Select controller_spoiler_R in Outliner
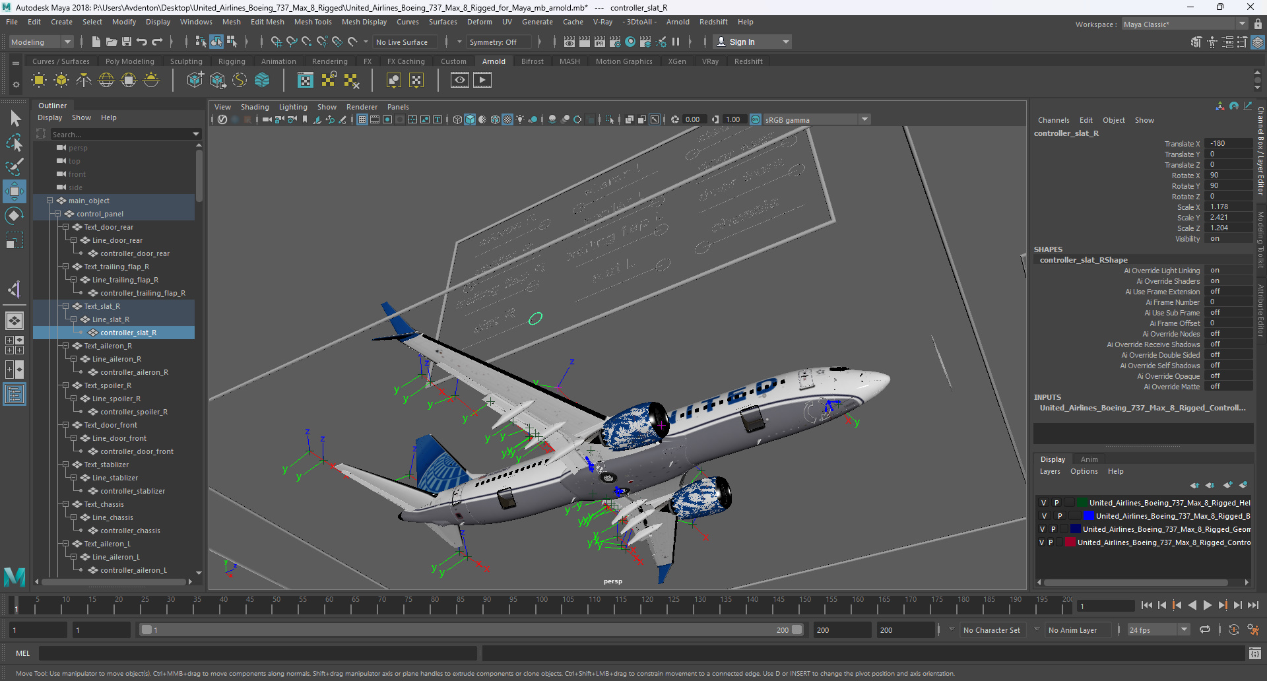1267x681 pixels. pos(134,412)
